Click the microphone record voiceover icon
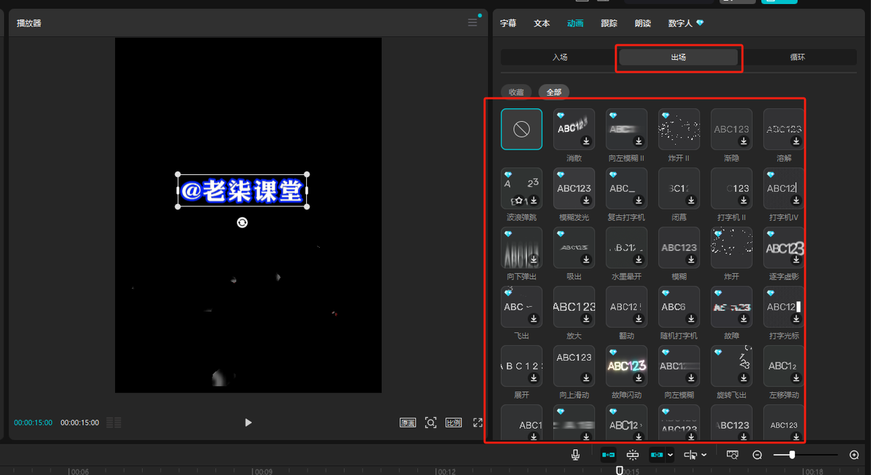871x475 pixels. pos(576,455)
